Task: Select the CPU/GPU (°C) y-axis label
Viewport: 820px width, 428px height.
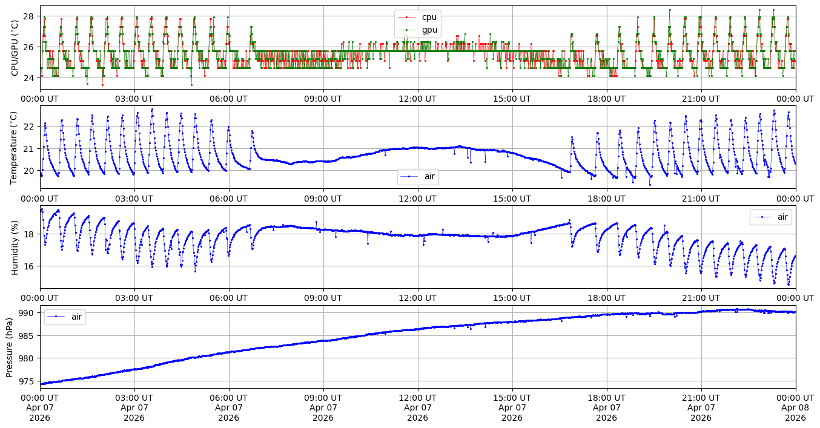Action: pyautogui.click(x=15, y=48)
